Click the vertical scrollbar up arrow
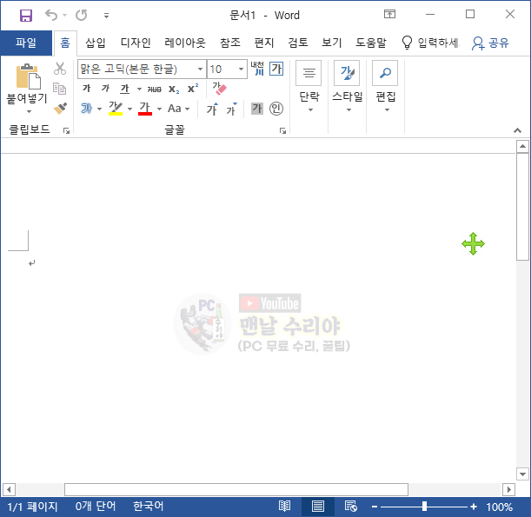 522,146
